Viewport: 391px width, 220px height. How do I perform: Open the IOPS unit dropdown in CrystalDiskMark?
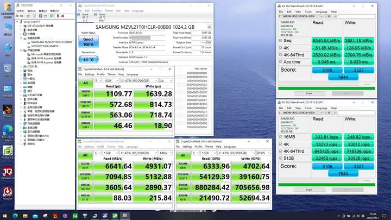(x=263, y=153)
